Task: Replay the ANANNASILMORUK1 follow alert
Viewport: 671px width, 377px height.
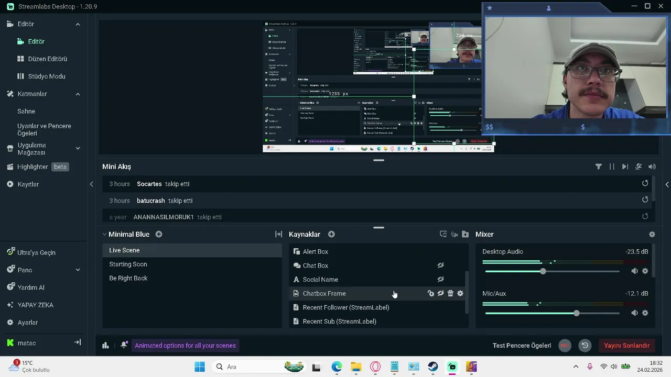Action: [645, 216]
